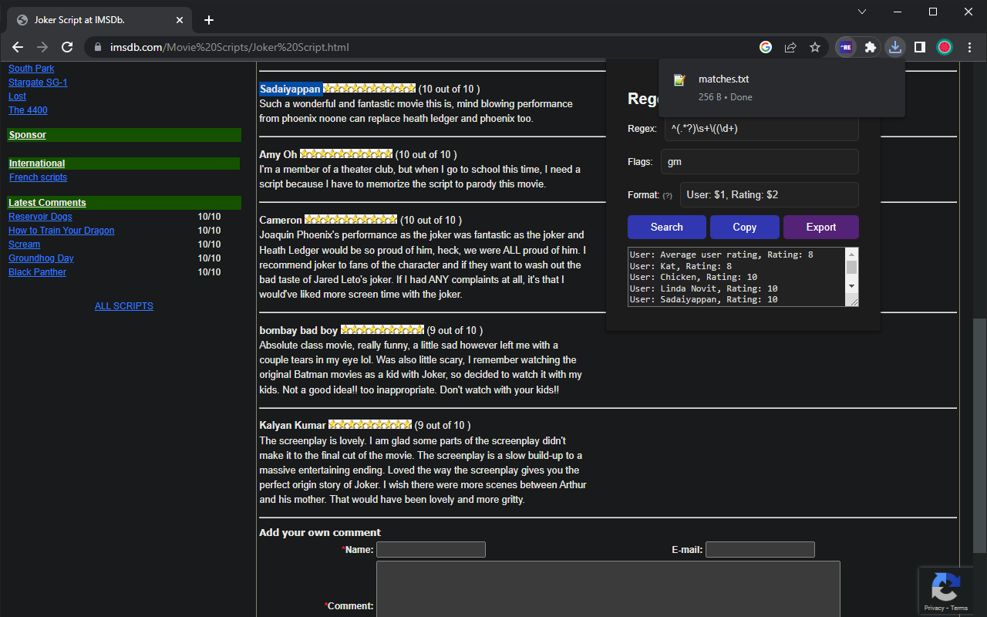Open French scripts link
987x617 pixels.
(38, 177)
